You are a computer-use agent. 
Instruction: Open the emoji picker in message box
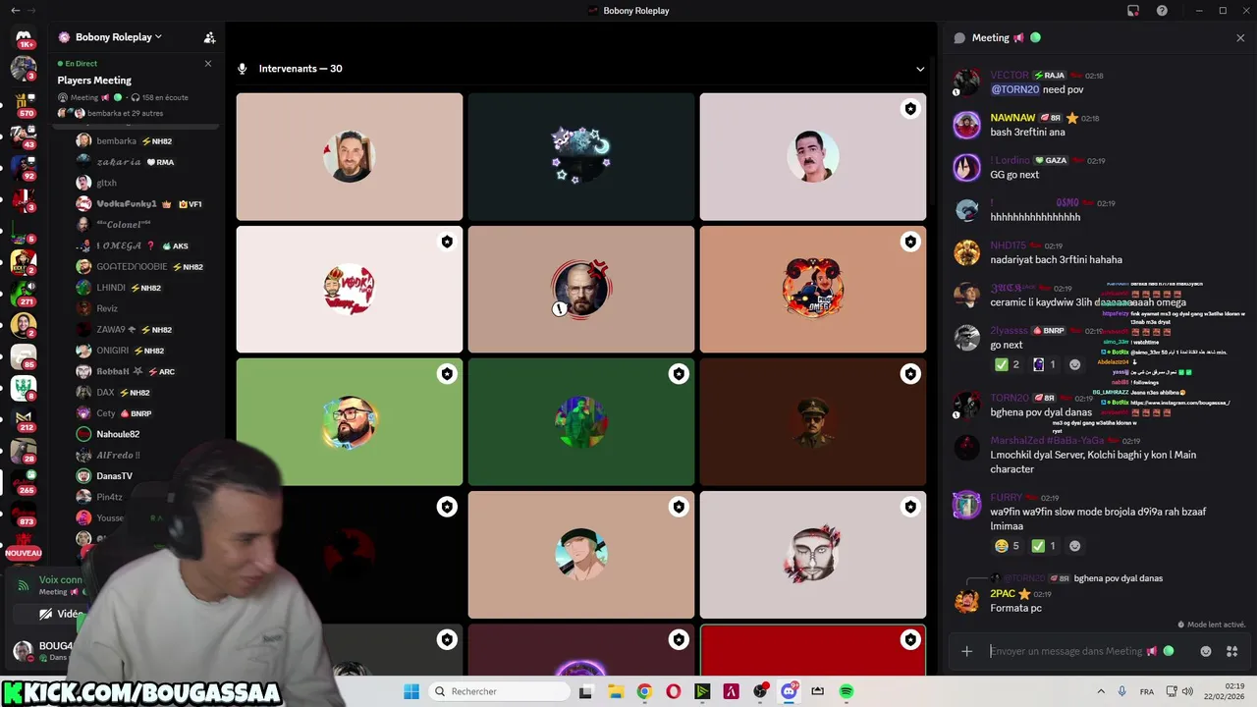coord(1206,651)
